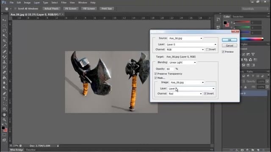Select the Ellipse shape tool
271x152 pixels.
4,109
